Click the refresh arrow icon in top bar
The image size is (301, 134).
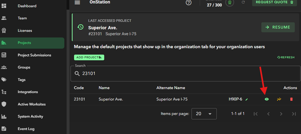[243, 2]
